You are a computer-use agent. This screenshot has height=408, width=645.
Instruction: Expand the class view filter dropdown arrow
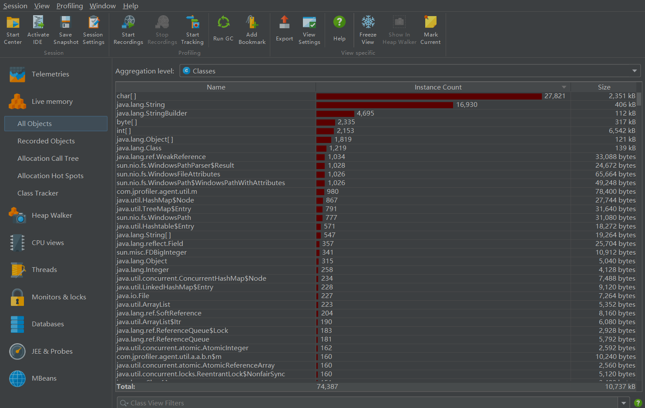624,403
